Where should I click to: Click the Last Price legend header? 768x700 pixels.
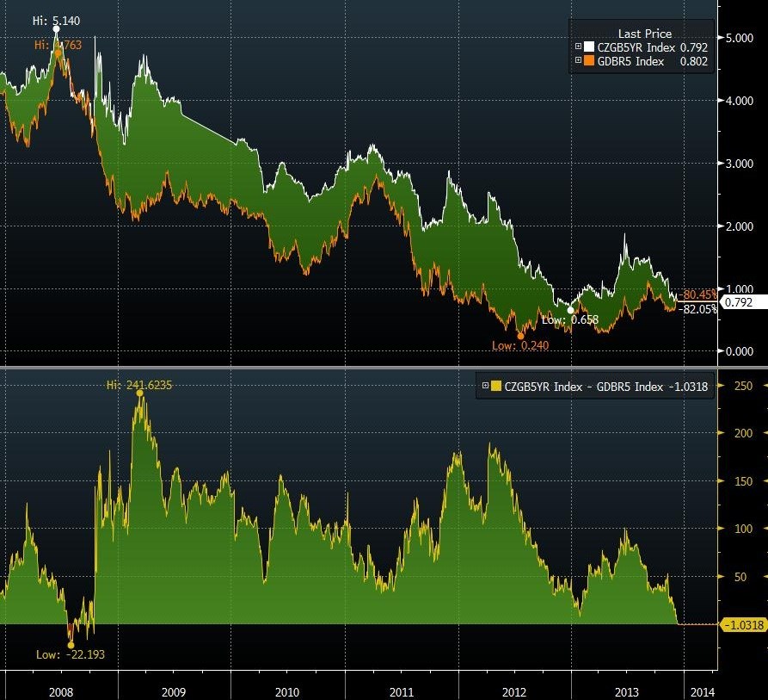pos(644,34)
